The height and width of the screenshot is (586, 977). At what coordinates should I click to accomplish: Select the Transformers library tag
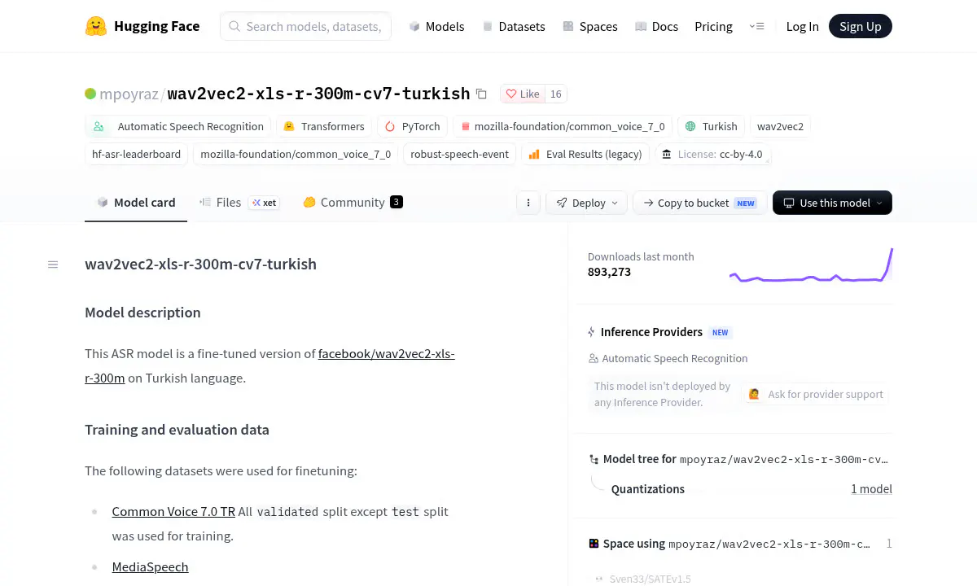(x=324, y=126)
